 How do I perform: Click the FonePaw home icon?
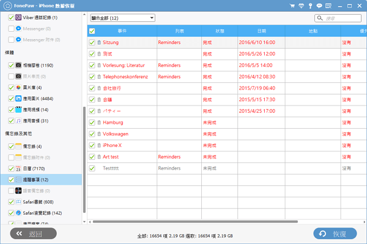pyautogui.click(x=7, y=6)
